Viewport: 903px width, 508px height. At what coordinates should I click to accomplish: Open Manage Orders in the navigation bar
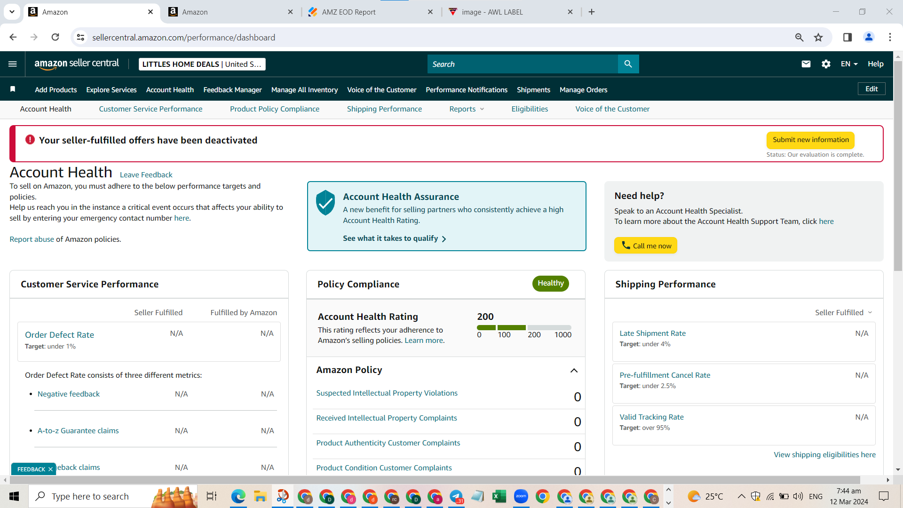[583, 90]
